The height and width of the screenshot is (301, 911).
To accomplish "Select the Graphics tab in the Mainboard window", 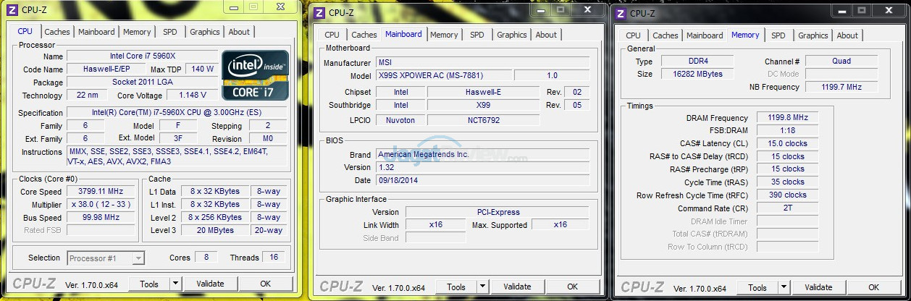I will pos(511,35).
